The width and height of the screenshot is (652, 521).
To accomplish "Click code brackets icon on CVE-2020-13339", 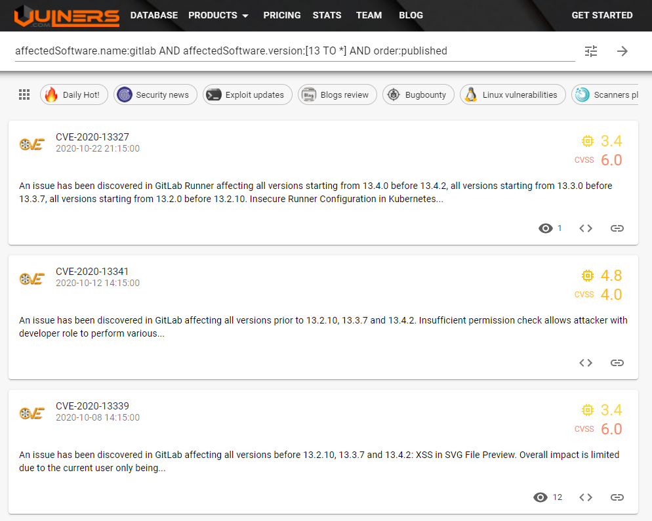I will coord(586,497).
